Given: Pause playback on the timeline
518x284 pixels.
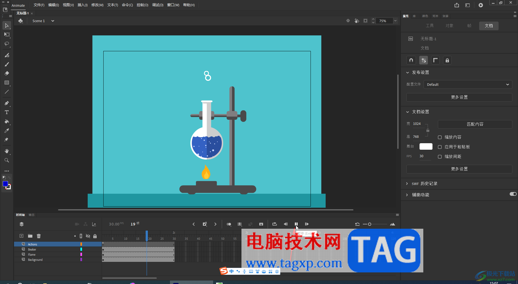Looking at the screenshot, I should coord(296,224).
